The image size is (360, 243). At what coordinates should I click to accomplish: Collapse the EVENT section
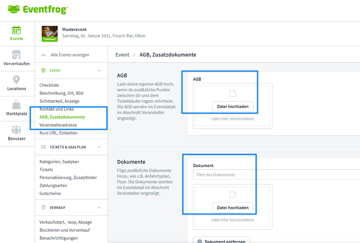[99, 71]
